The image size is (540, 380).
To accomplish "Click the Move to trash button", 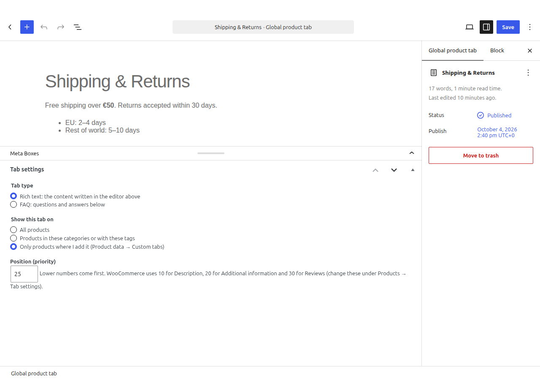I will tap(481, 155).
